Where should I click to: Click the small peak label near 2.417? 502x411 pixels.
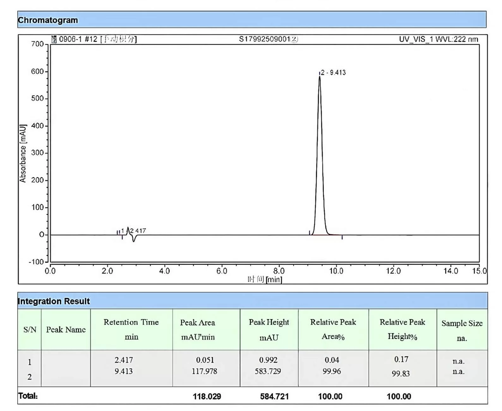tap(137, 231)
